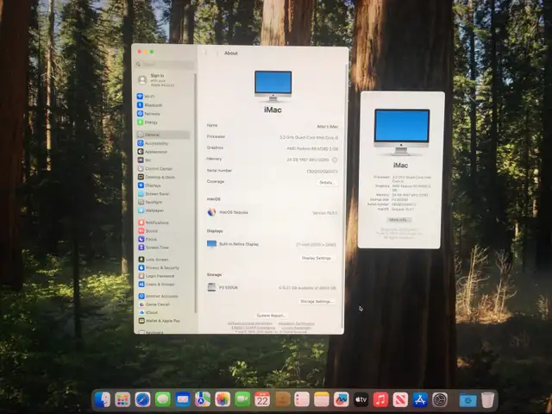Open Wallpaper settings in the sidebar
This screenshot has height=414, width=552.
tap(151, 210)
